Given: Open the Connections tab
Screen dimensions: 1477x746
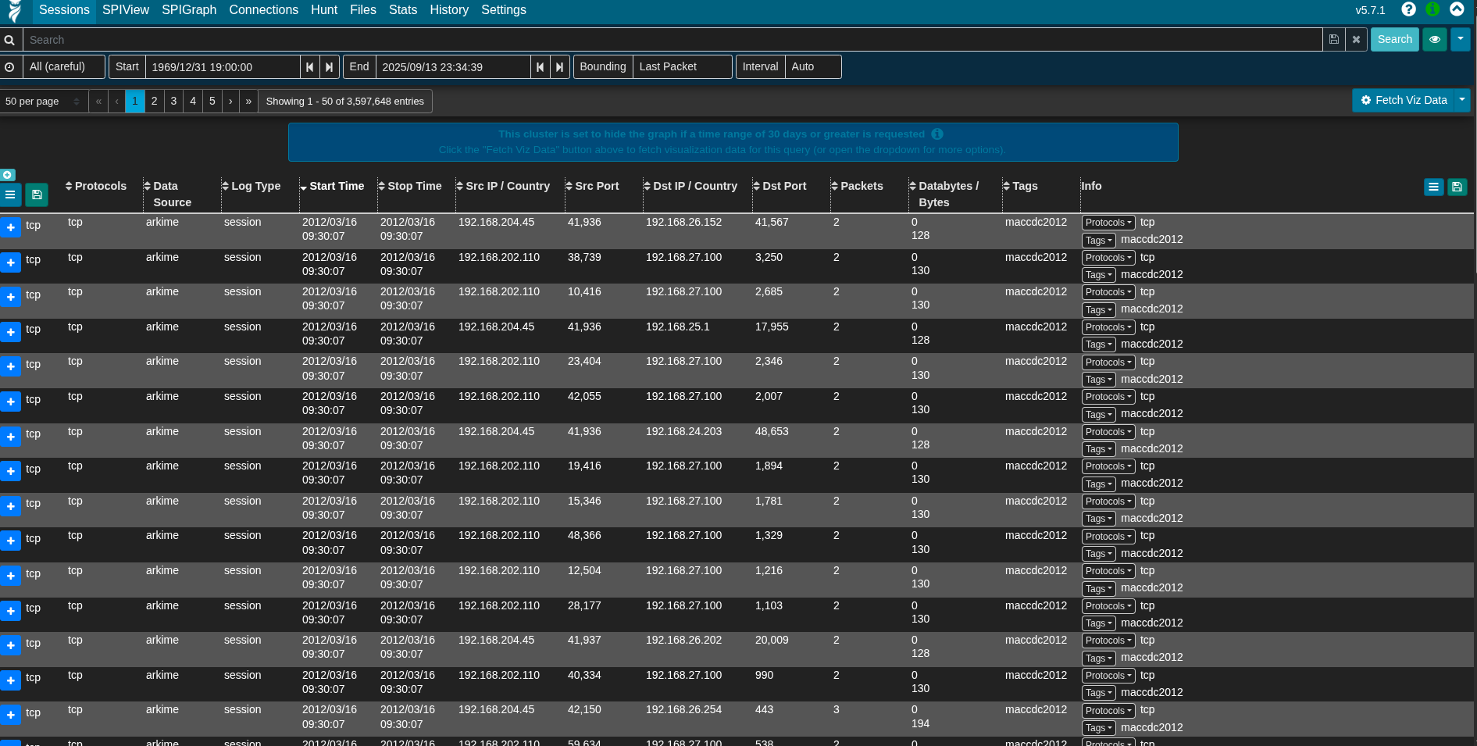Looking at the screenshot, I should point(264,10).
